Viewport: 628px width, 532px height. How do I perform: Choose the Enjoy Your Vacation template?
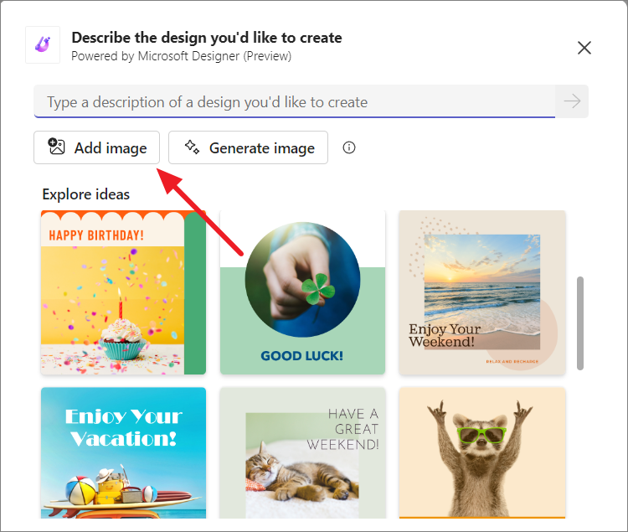pos(123,452)
